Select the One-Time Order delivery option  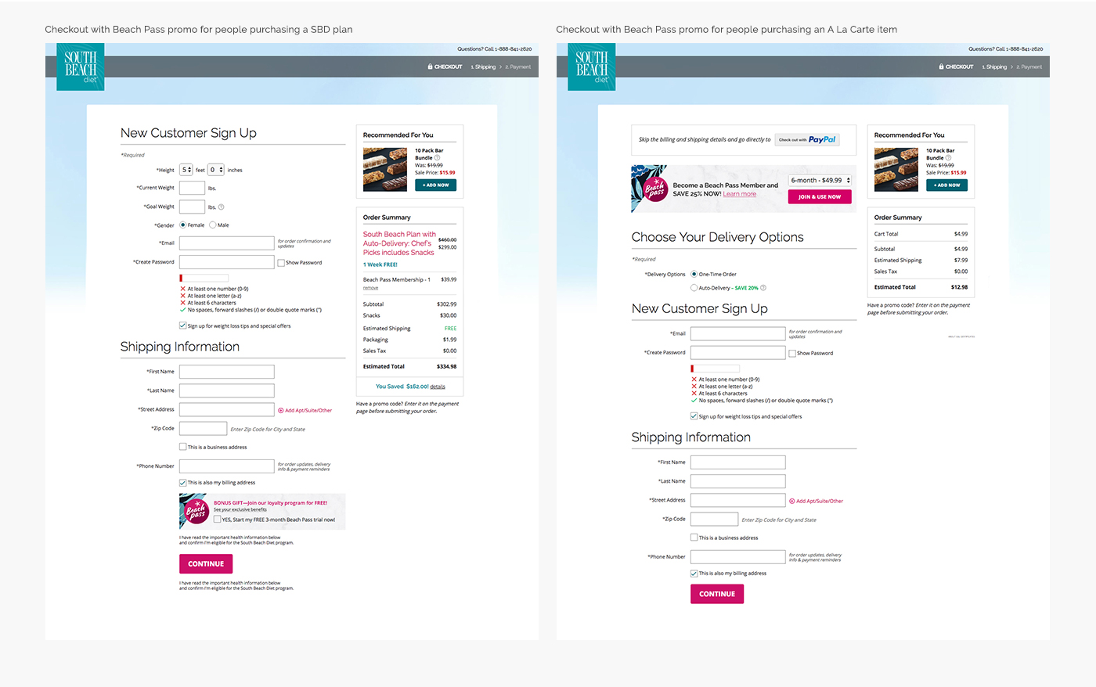[694, 275]
